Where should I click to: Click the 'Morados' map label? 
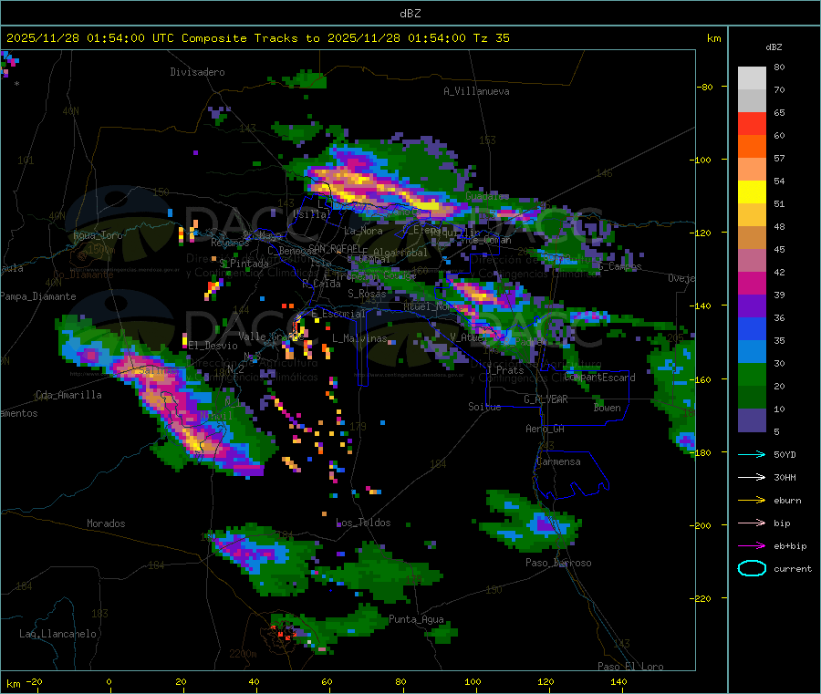click(x=106, y=523)
